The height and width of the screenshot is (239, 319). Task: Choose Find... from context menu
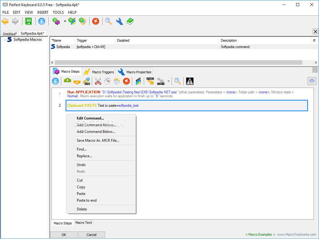coord(82,149)
